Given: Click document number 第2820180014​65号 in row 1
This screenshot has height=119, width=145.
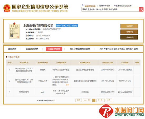Looking at the screenshot, I should pyautogui.click(x=24, y=71).
